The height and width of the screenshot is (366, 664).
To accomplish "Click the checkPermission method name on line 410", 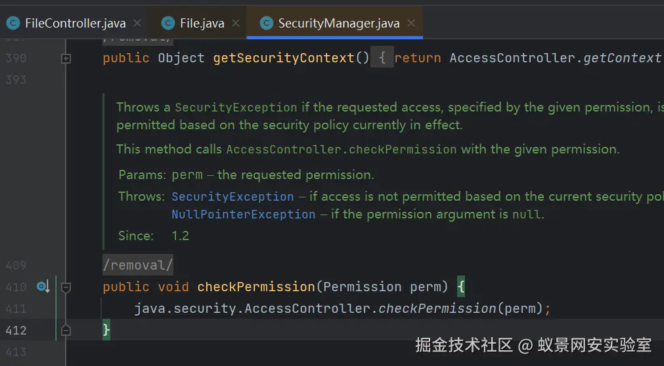I will click(x=256, y=287).
